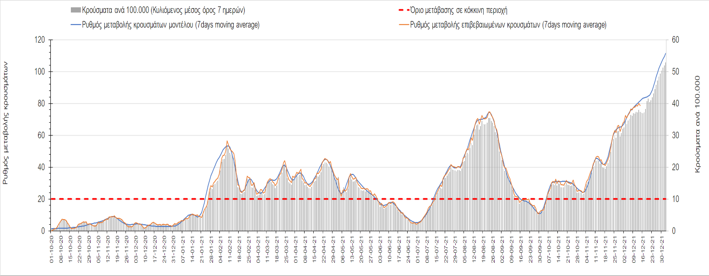
Task: Click the gray bar legend swatch for Κρούσματα ανά 100.000
Action: (x=75, y=10)
